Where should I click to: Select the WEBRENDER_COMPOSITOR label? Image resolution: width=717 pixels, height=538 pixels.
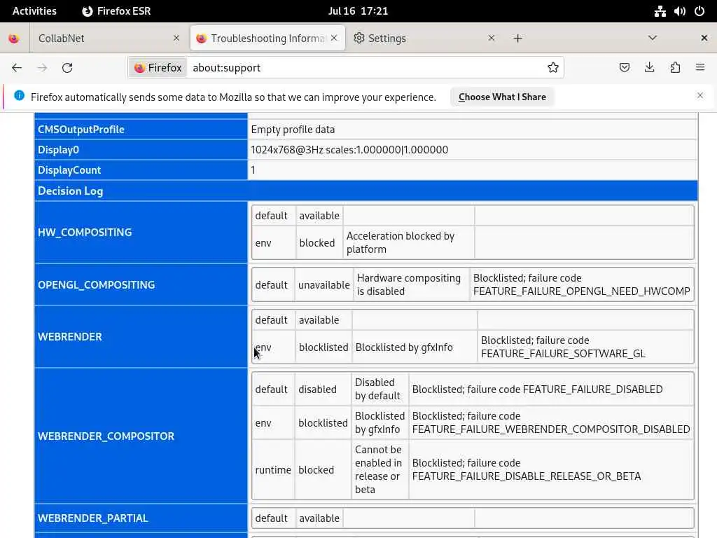click(106, 436)
